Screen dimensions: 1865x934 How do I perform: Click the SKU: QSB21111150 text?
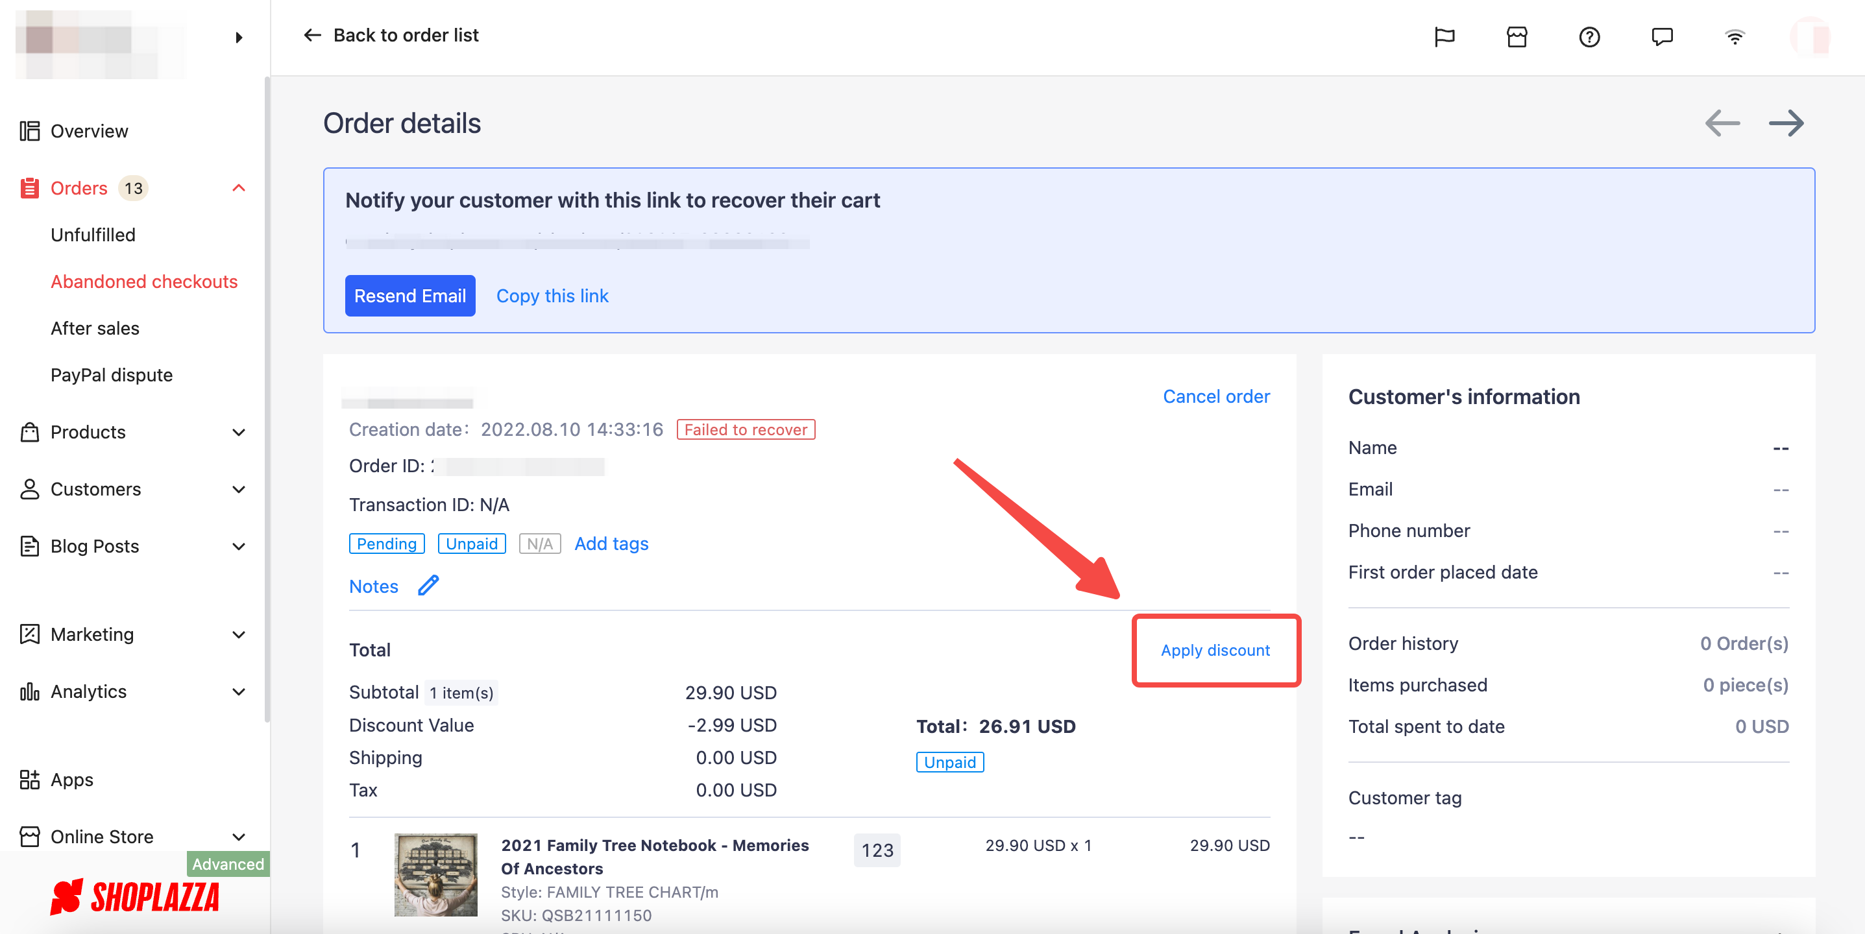click(x=576, y=915)
